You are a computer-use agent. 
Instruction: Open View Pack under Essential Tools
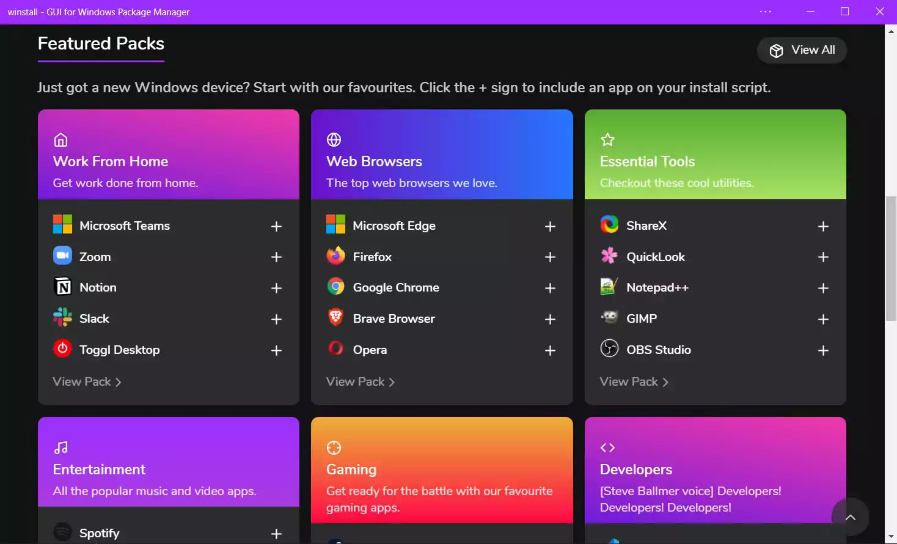(634, 381)
